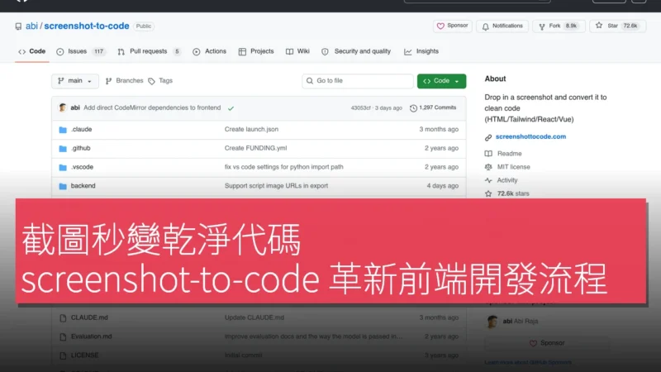This screenshot has height=372, width=661.
Task: Click the CLAUDE.md file icon
Action: point(63,318)
